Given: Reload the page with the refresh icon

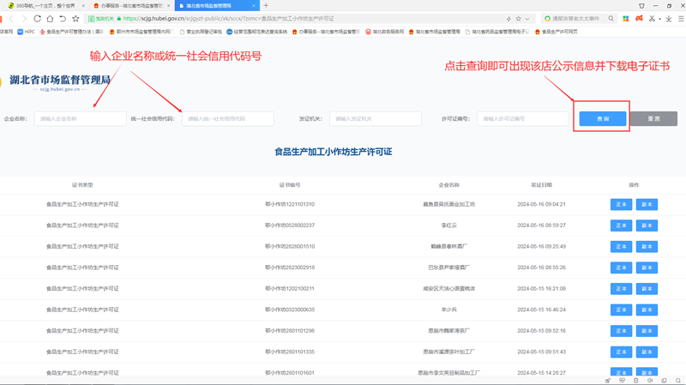Looking at the screenshot, I should point(37,18).
